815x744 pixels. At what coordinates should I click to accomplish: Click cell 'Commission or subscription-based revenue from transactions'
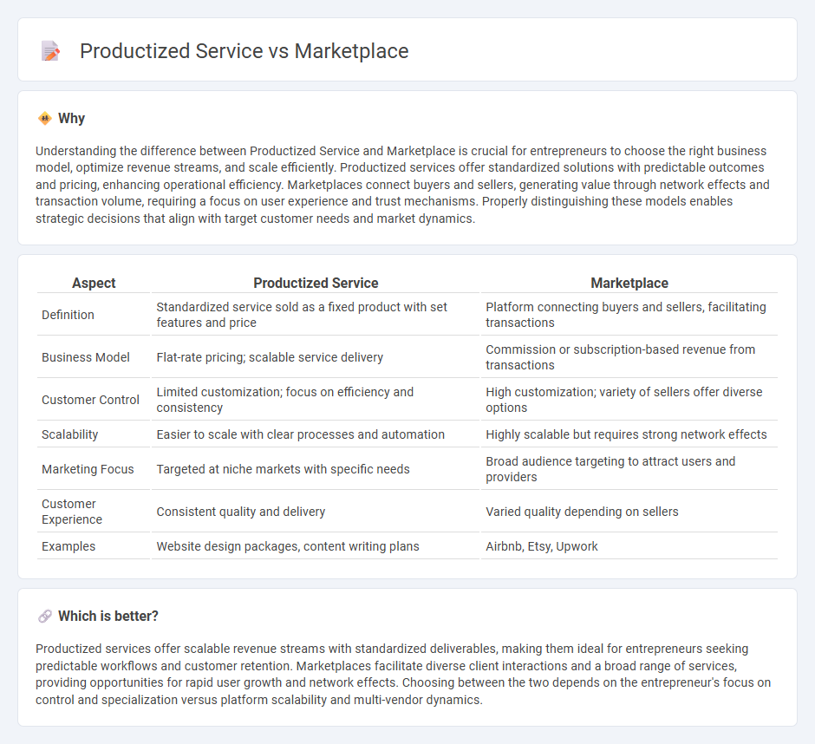point(629,357)
